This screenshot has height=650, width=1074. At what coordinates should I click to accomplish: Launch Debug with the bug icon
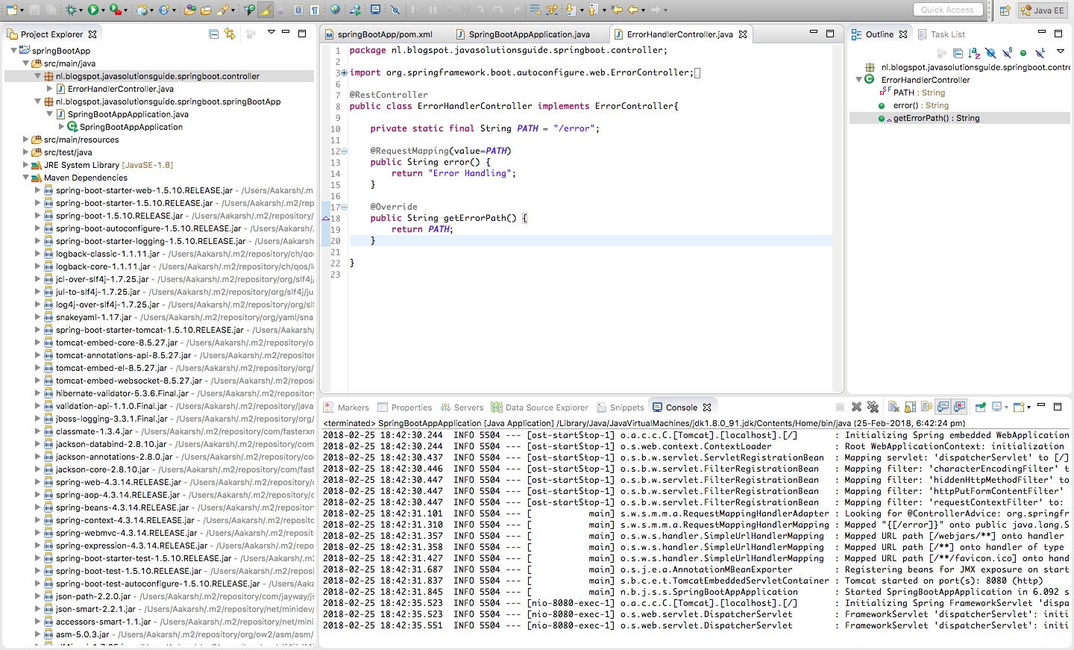72,10
